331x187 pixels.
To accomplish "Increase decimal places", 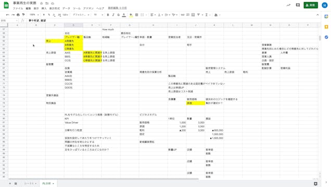I will coord(59,15).
